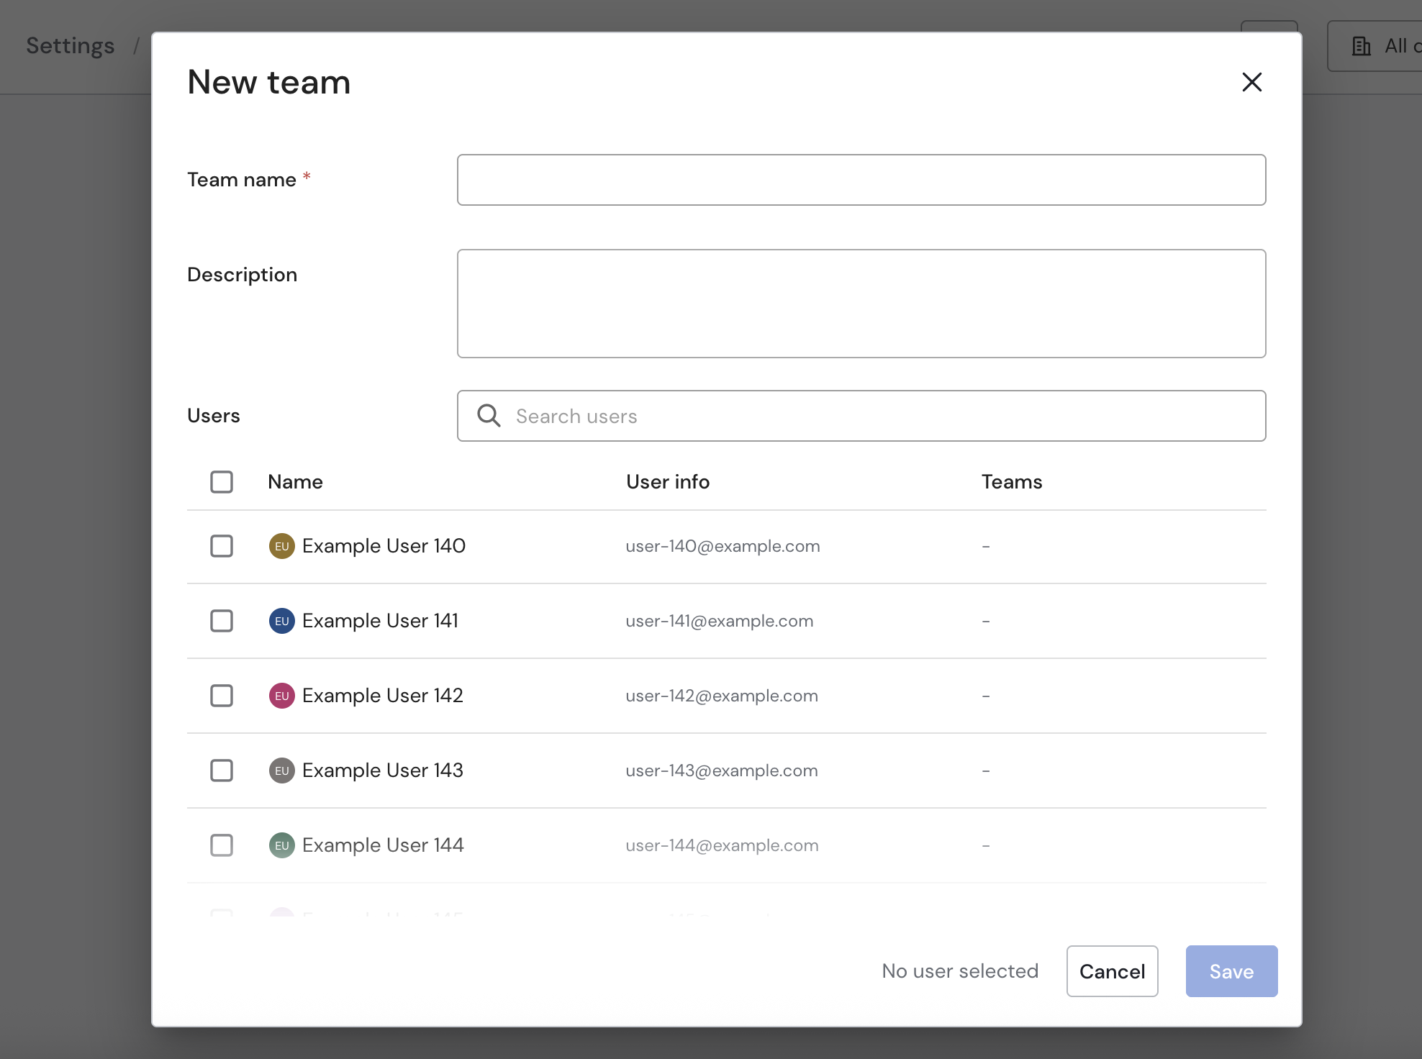The image size is (1422, 1059).
Task: Check Example User 141's row checkbox
Action: (222, 621)
